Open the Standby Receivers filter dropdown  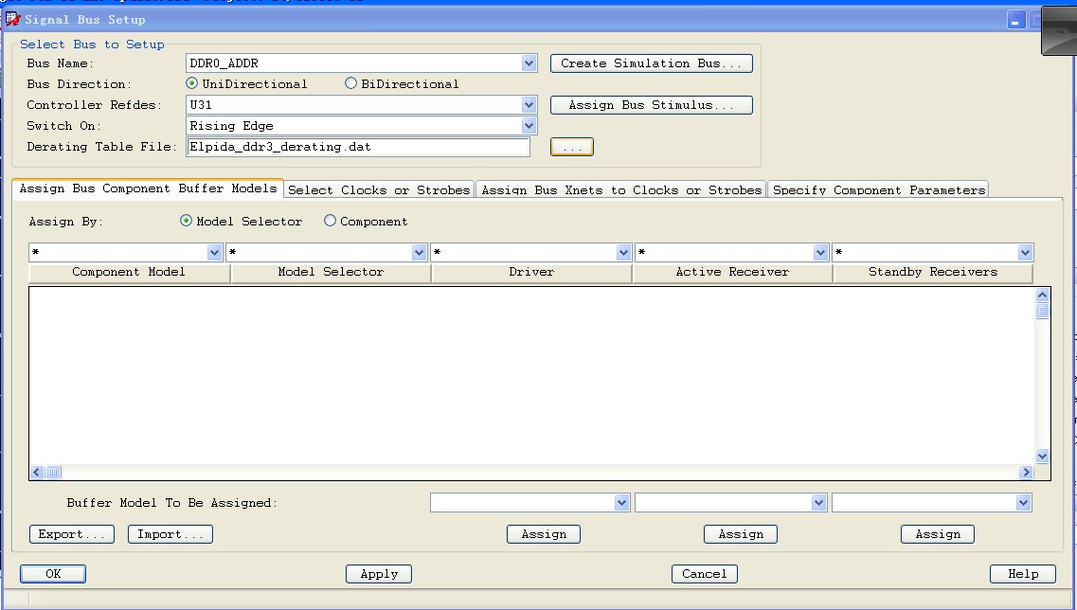[x=1025, y=253]
